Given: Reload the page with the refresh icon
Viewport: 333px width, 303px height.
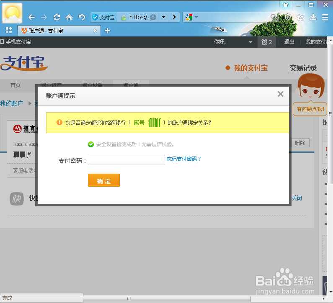Looking at the screenshot, I should pyautogui.click(x=57, y=17).
